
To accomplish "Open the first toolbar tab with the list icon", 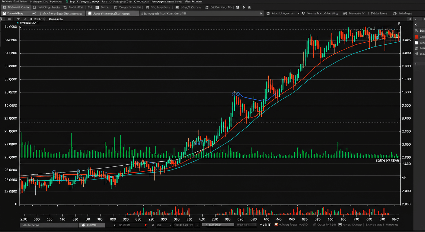I will [17, 7].
